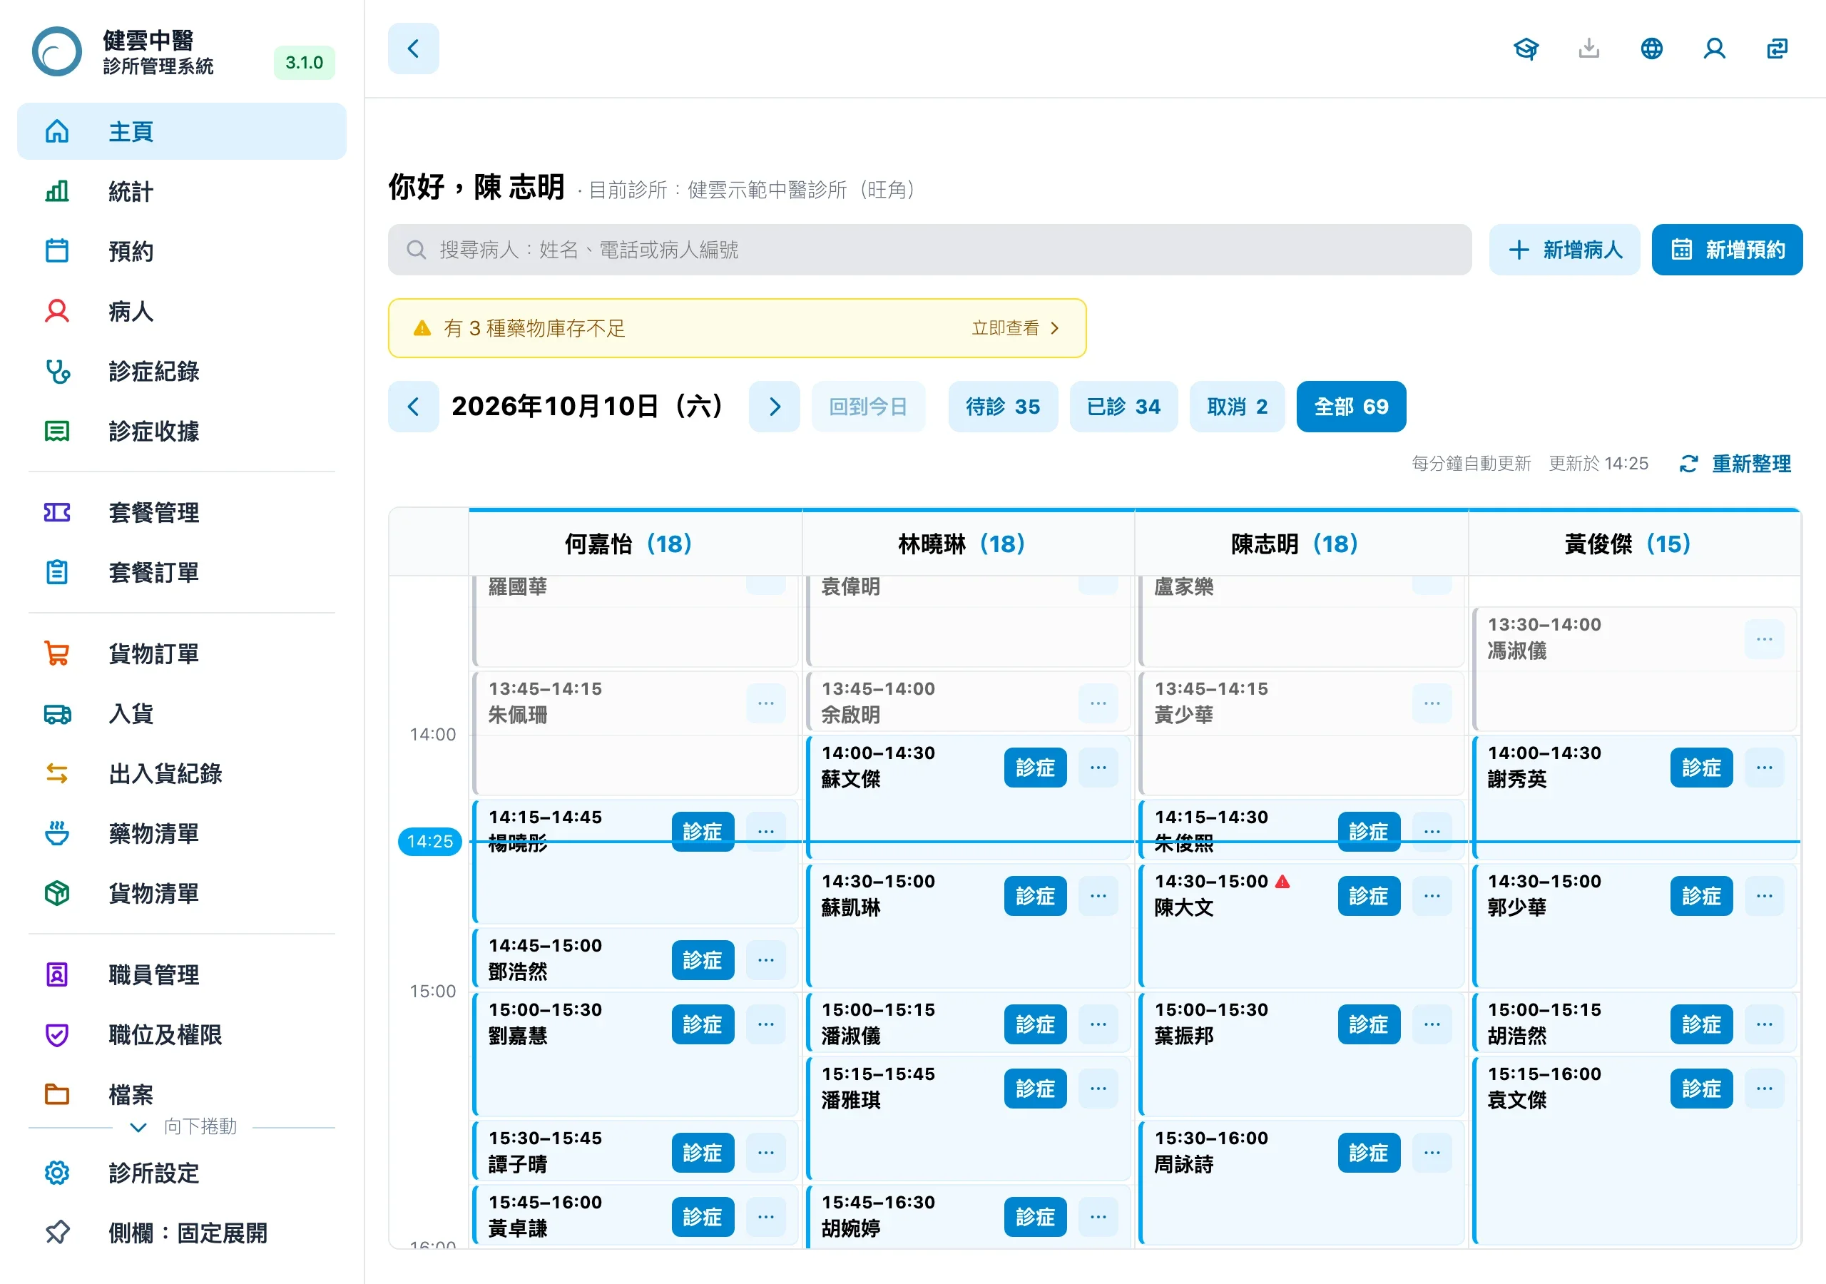The width and height of the screenshot is (1826, 1284).
Task: Toggle 側欄：固定展開 sidebar pin
Action: point(181,1233)
